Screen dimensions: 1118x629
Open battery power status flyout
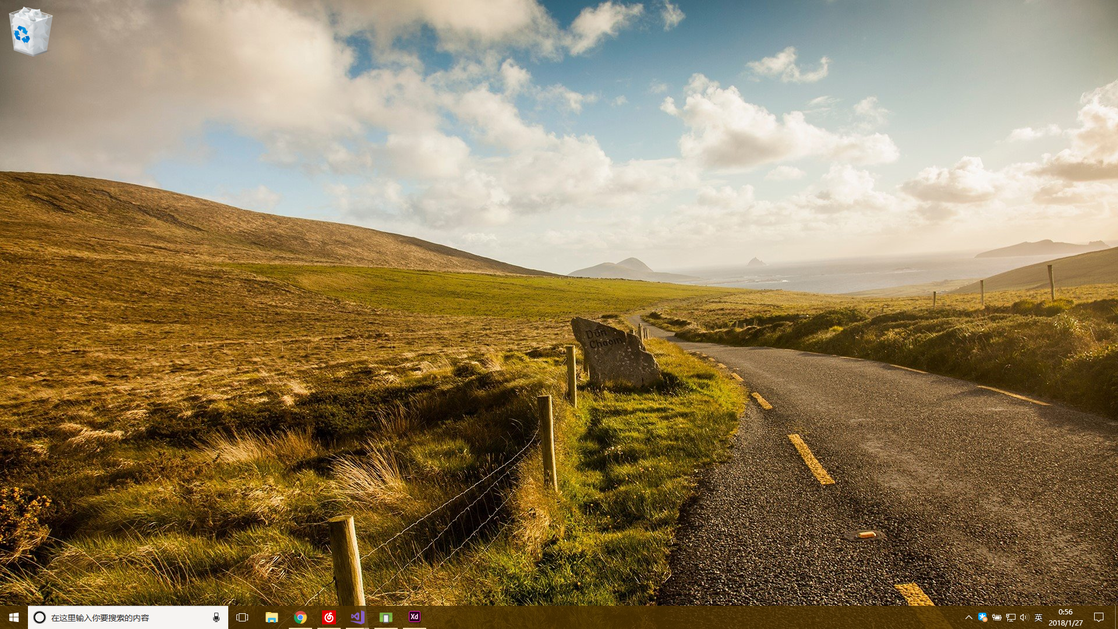tap(996, 617)
